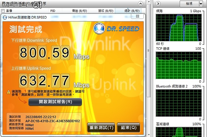Click the warning message about low results

click(48, 93)
